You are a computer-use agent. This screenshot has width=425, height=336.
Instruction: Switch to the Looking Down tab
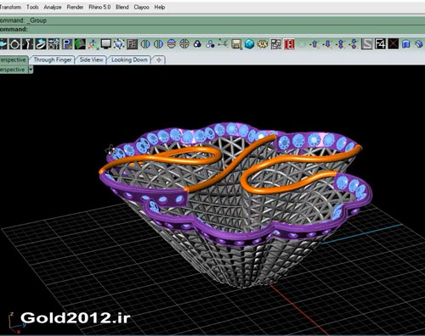coord(129,59)
